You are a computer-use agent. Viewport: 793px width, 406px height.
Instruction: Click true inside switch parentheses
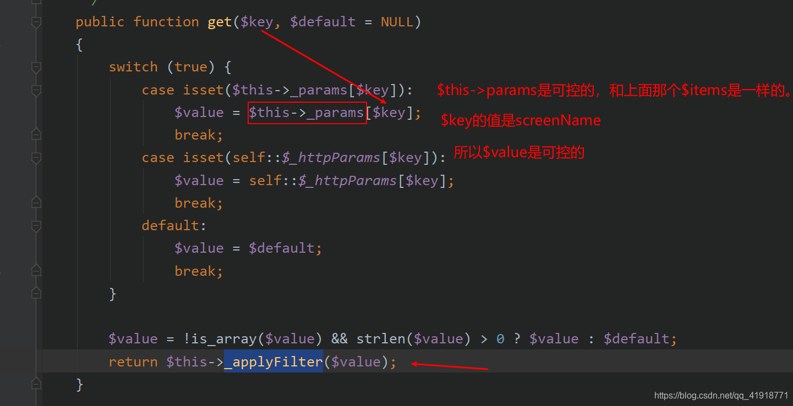click(190, 67)
